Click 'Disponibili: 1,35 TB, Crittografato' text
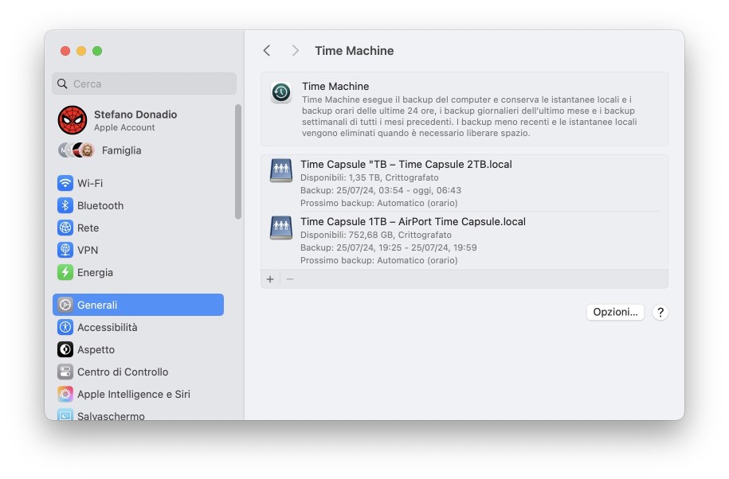Image resolution: width=729 pixels, height=479 pixels. (x=369, y=177)
